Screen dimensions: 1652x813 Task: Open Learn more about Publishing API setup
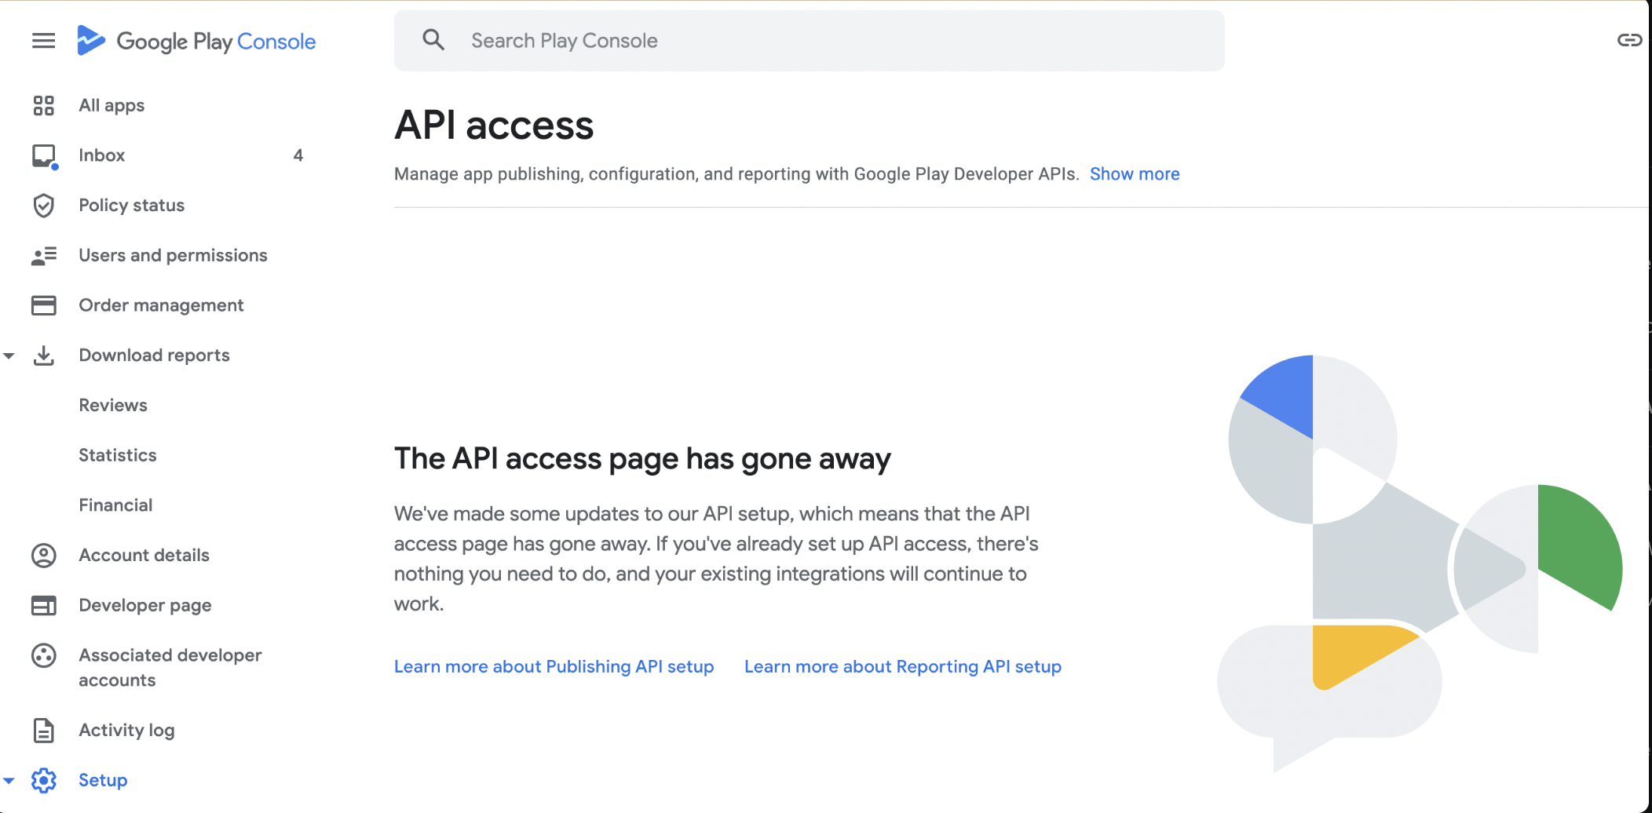554,666
